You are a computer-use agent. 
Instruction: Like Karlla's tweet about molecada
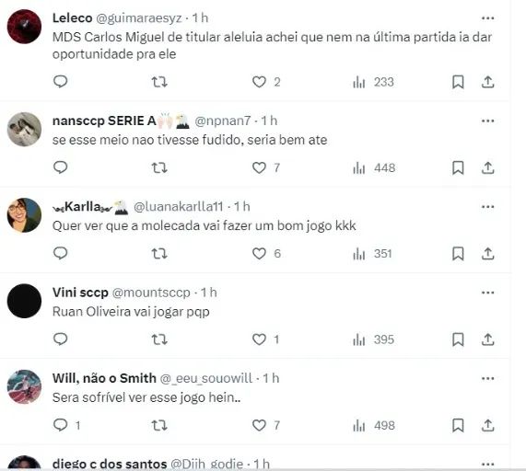click(x=266, y=254)
